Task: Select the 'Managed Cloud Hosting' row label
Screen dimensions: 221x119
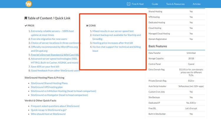Action: [x=159, y=34]
